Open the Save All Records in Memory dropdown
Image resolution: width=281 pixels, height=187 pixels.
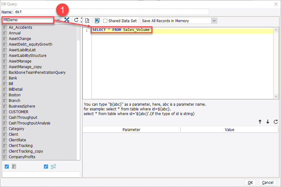[x=214, y=21]
